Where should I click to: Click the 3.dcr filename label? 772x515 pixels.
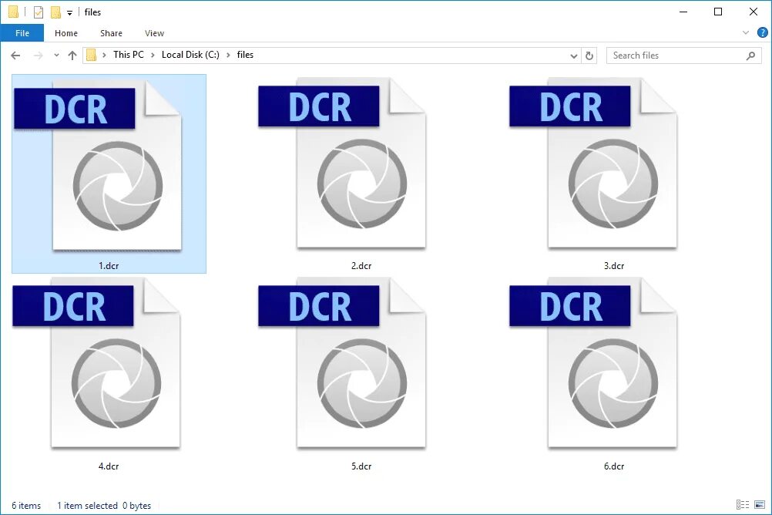(614, 266)
